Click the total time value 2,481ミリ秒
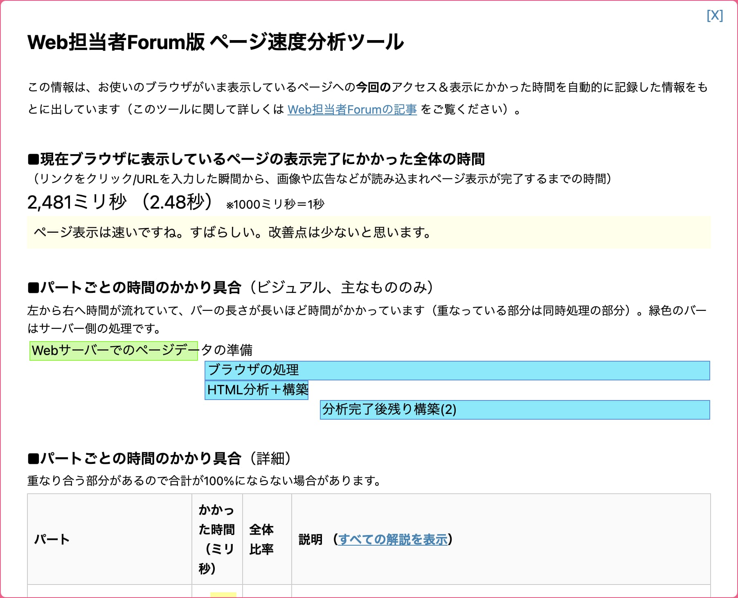The image size is (738, 598). (x=77, y=202)
